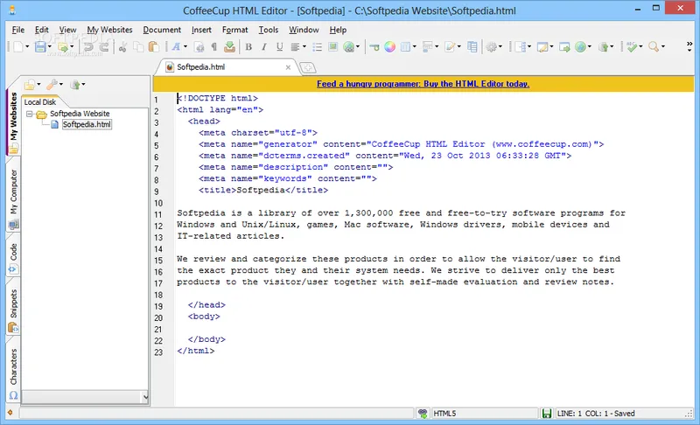The height and width of the screenshot is (425, 700).
Task: Click the Paste clipboard icon
Action: [154, 46]
